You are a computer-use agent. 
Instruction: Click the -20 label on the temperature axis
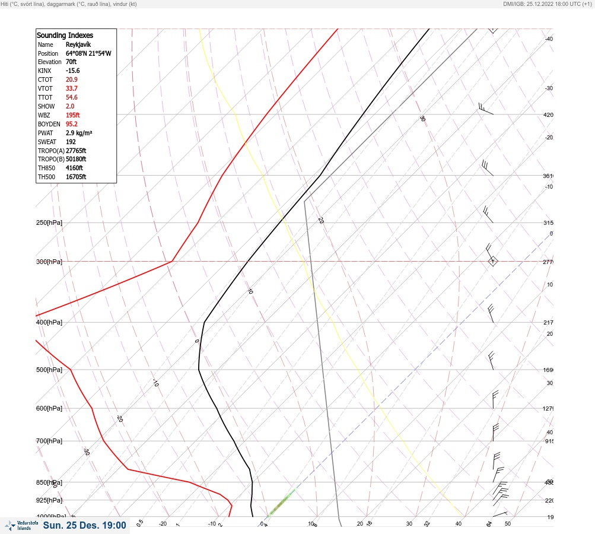point(163,524)
